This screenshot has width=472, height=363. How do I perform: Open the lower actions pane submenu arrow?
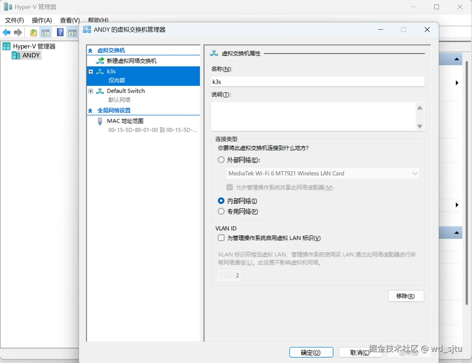pos(457,205)
